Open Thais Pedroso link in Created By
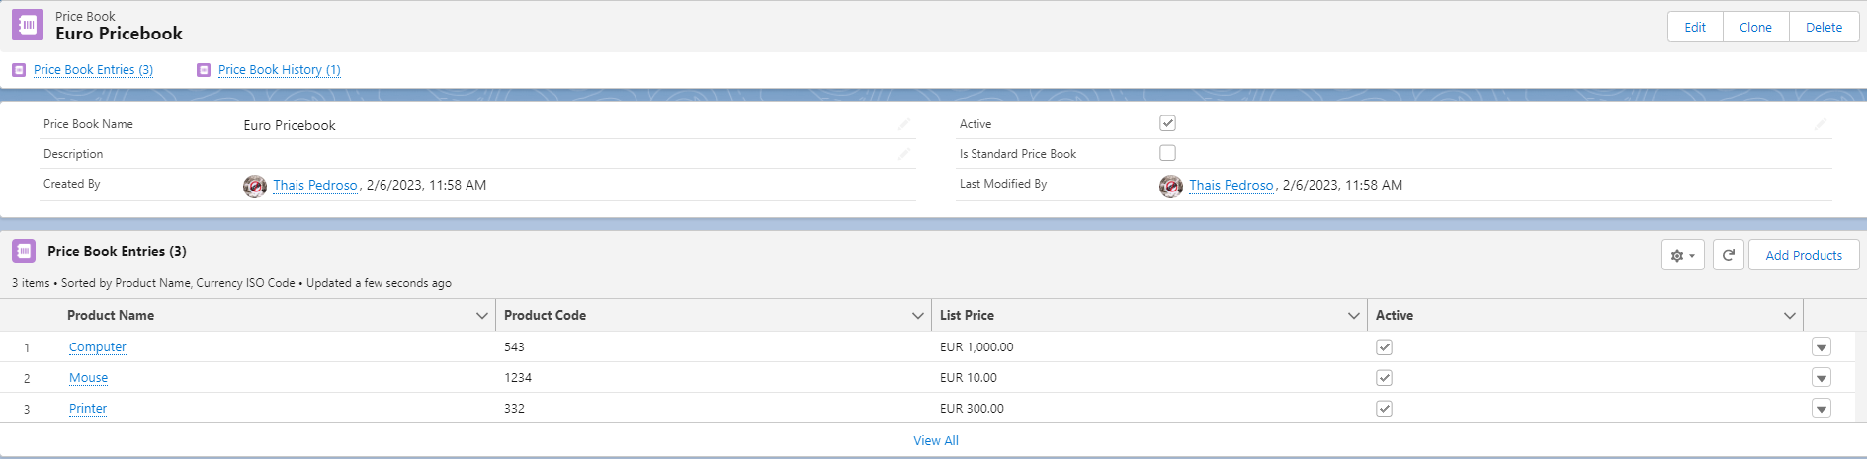This screenshot has width=1867, height=459. point(315,185)
